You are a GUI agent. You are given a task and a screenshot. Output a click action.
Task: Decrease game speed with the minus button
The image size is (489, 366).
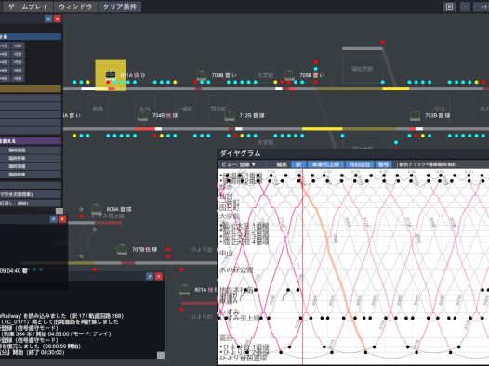465,7
